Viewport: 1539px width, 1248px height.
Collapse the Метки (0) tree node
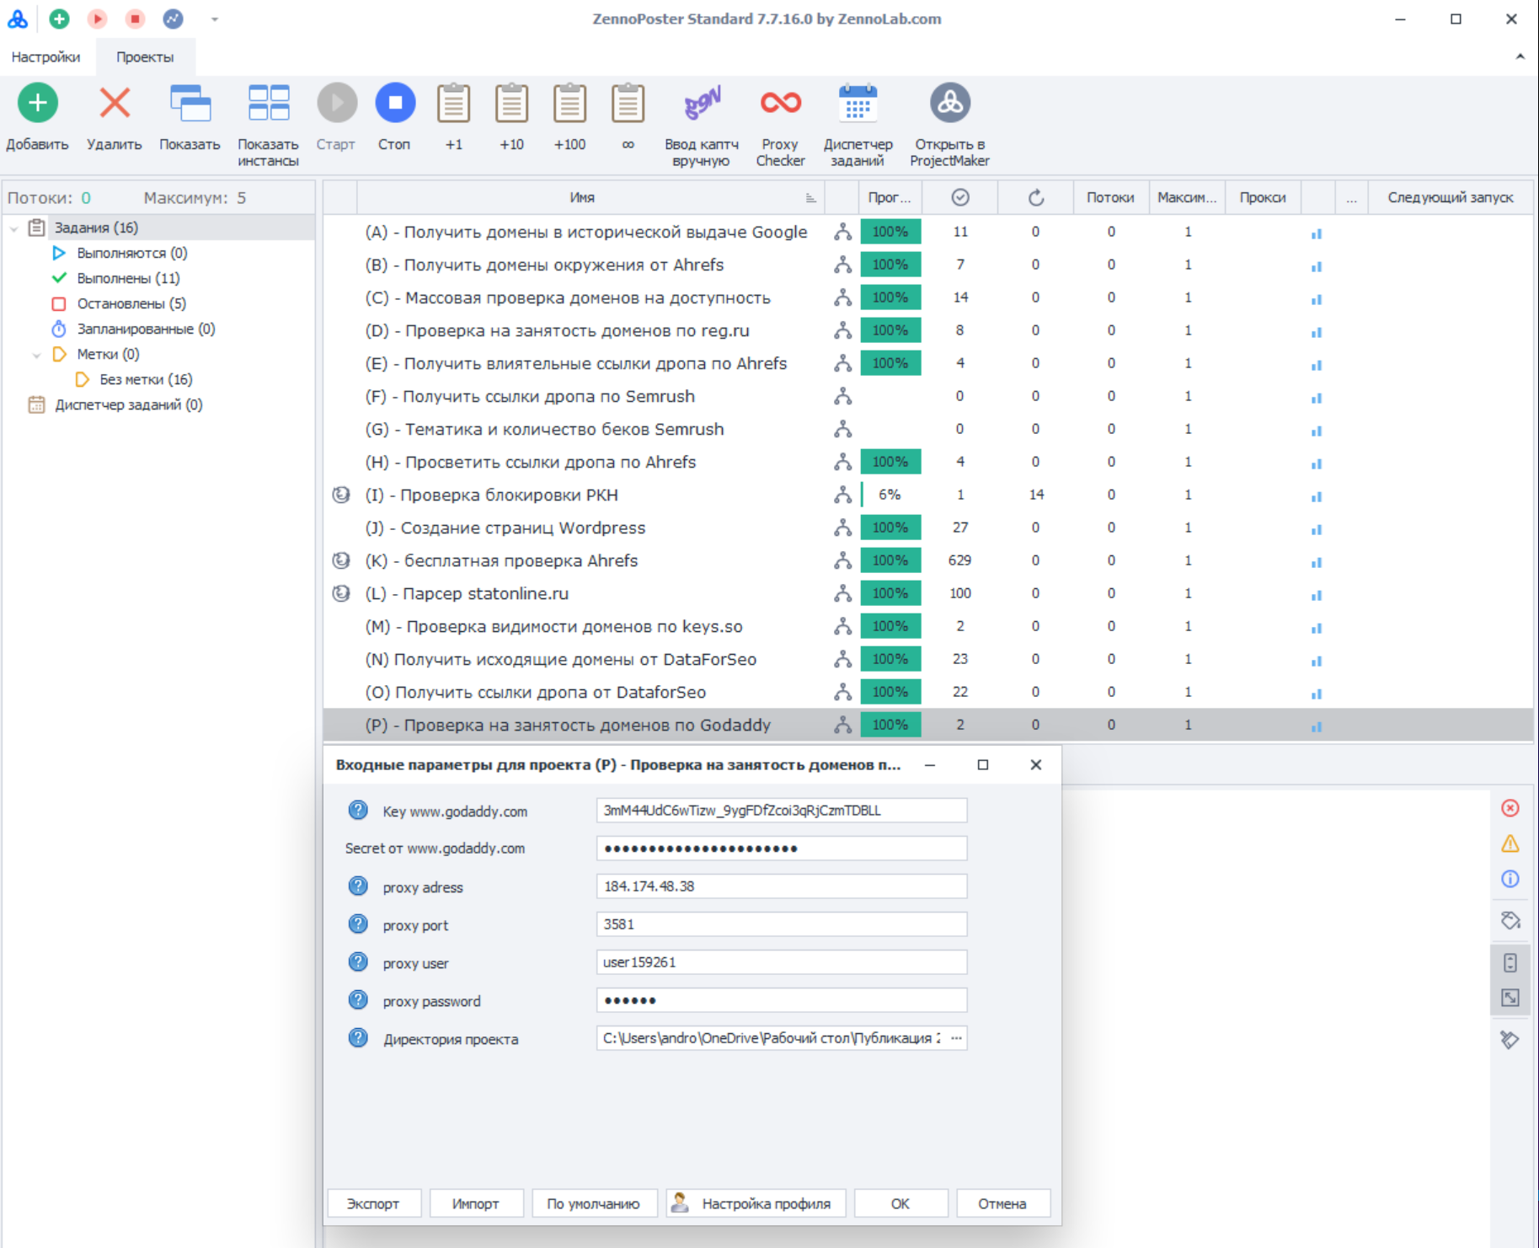(x=36, y=355)
